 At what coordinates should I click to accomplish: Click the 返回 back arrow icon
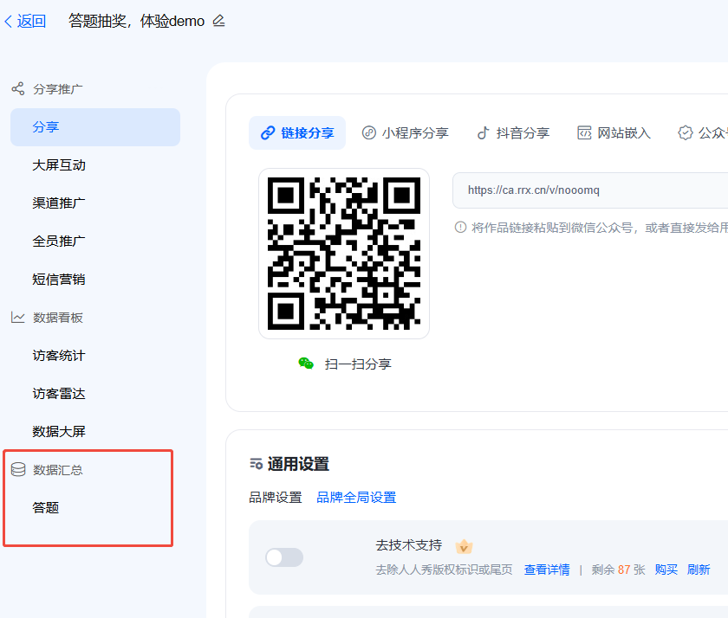click(9, 22)
